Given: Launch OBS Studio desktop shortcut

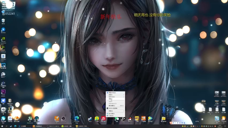Looking at the screenshot, I should [x=63, y=119].
